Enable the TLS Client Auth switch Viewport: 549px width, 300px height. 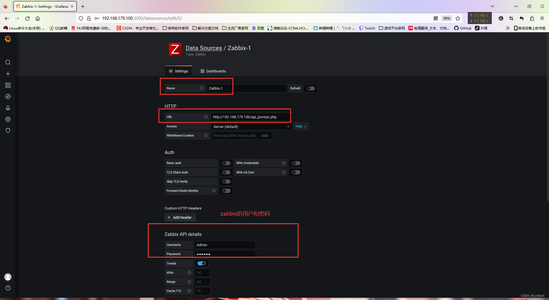[226, 172]
